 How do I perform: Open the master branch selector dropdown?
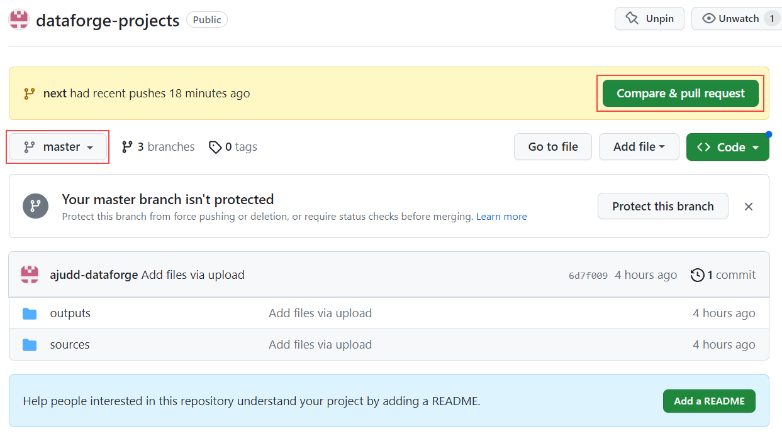click(x=58, y=147)
